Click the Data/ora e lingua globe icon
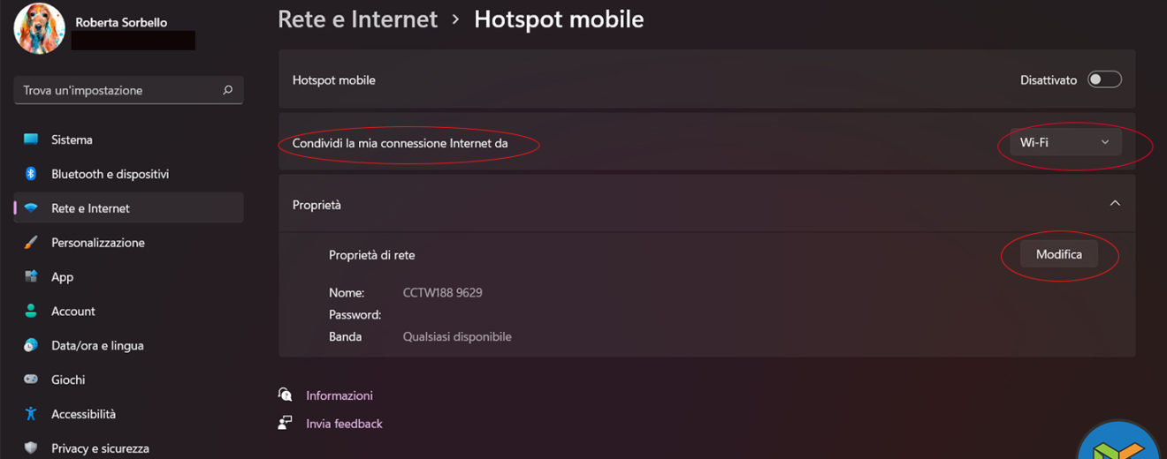Image resolution: width=1167 pixels, height=459 pixels. [31, 345]
